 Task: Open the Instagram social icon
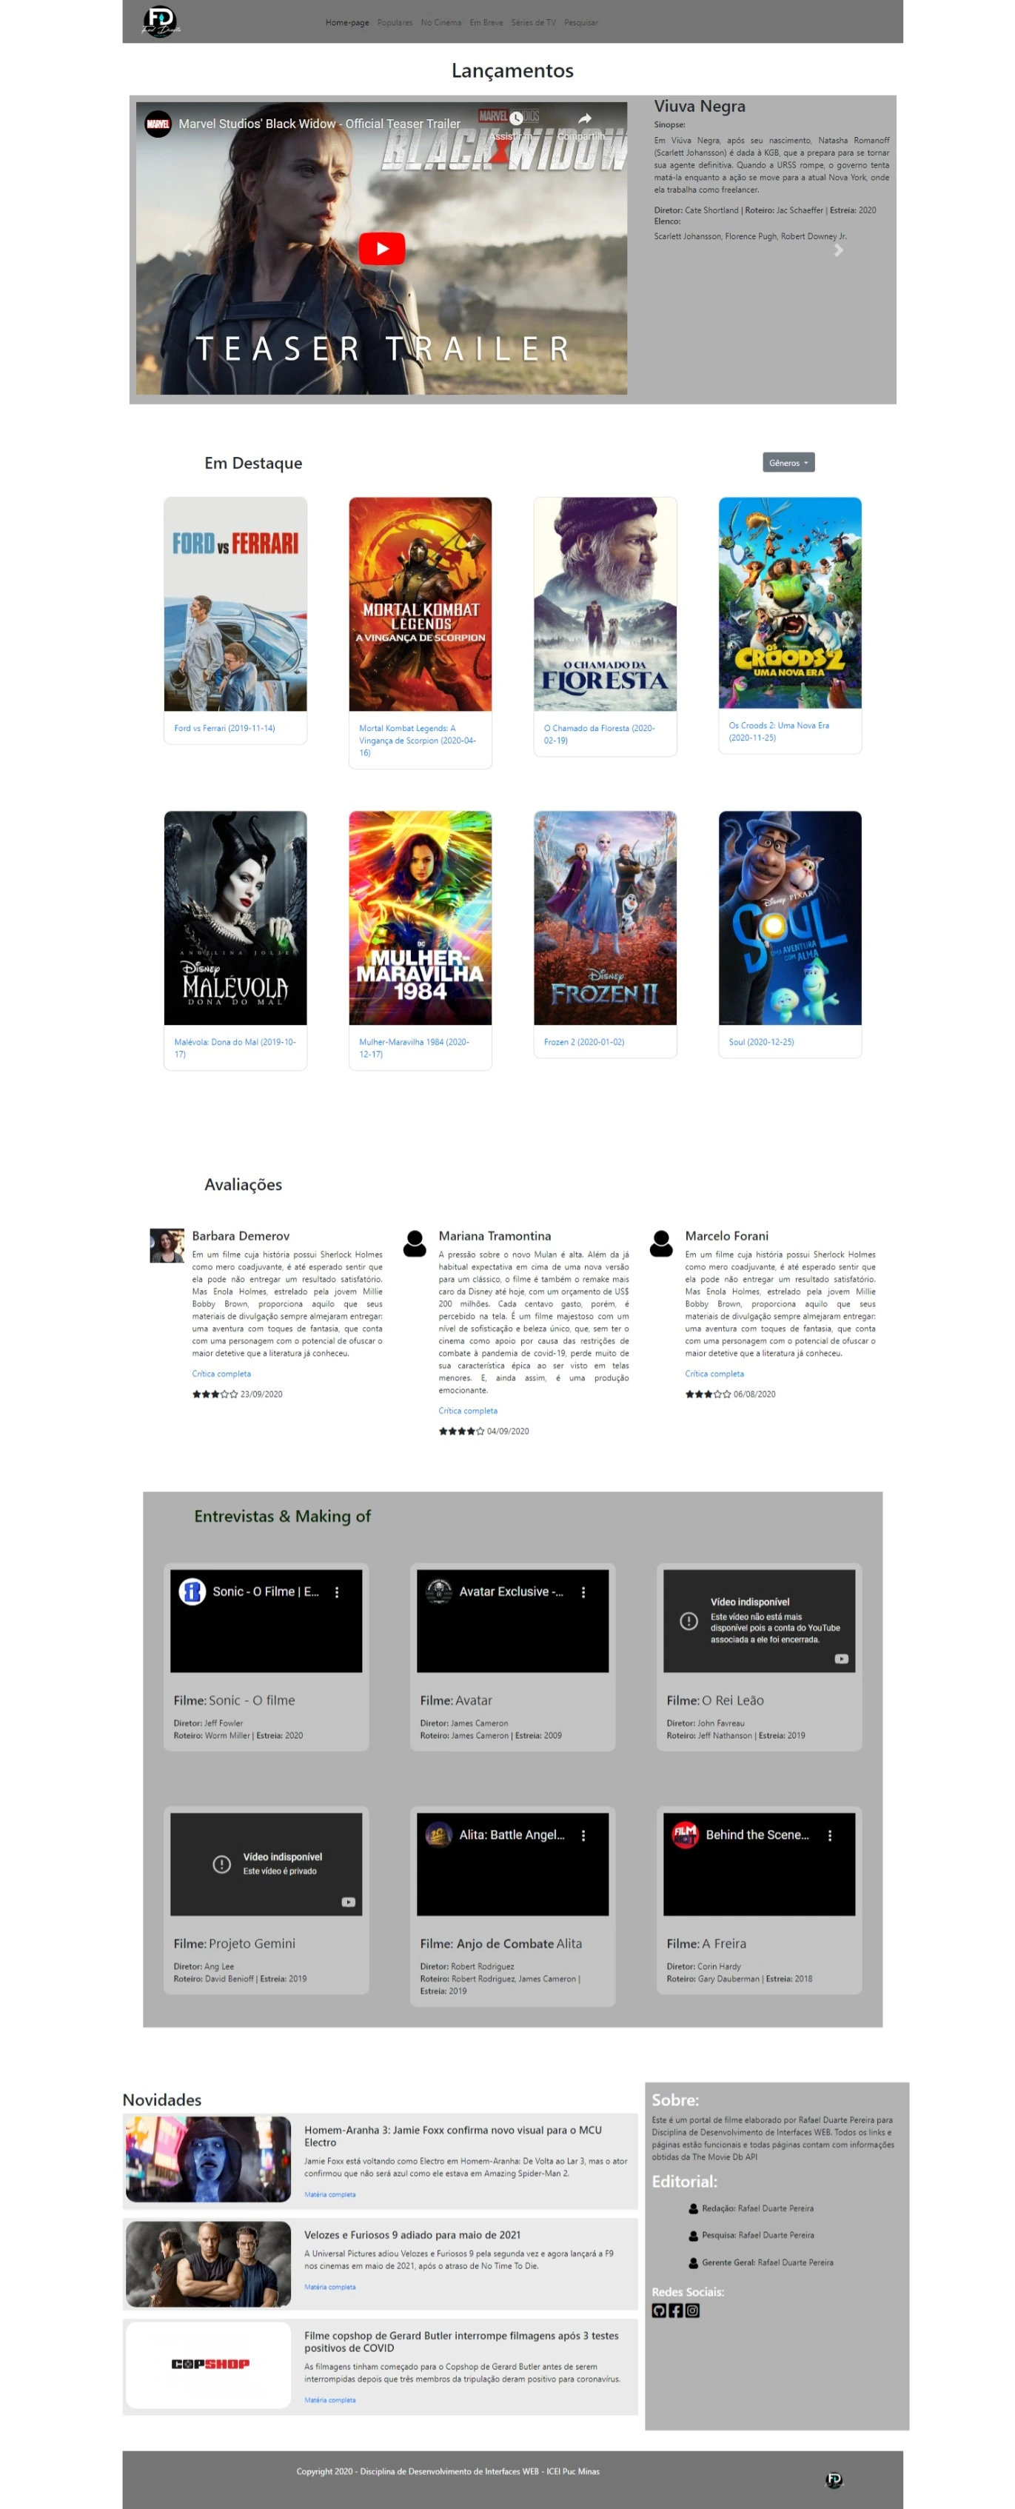[691, 2311]
